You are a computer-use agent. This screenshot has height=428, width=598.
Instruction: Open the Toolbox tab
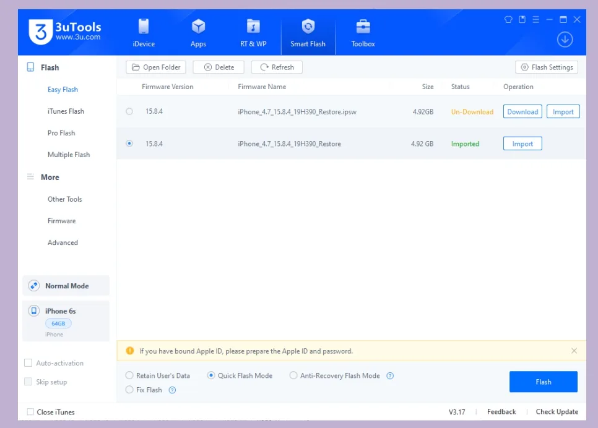coord(363,33)
